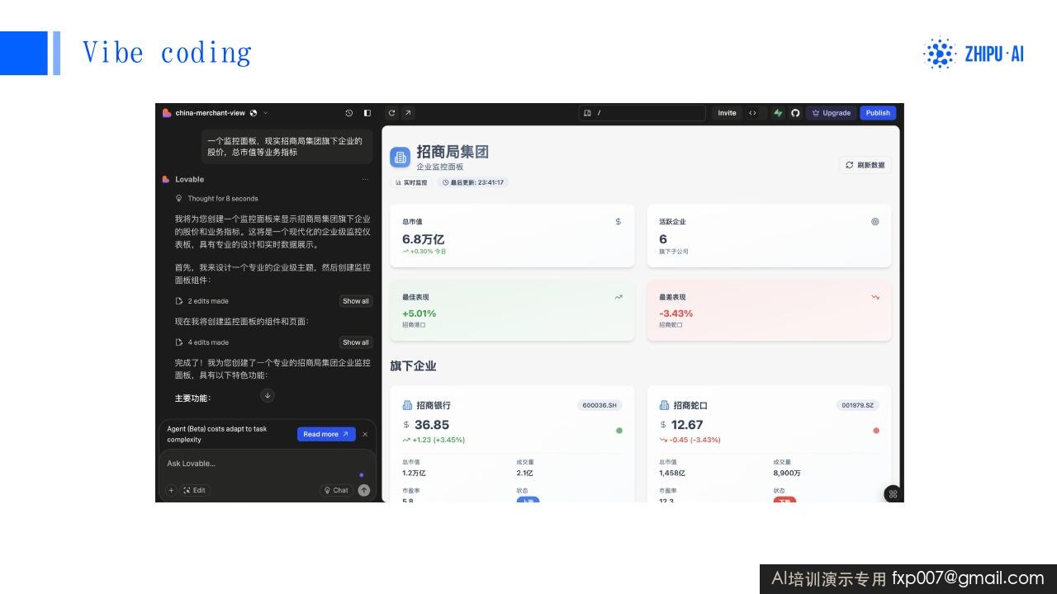Show all for the 4 edits made
1057x594 pixels.
[356, 342]
